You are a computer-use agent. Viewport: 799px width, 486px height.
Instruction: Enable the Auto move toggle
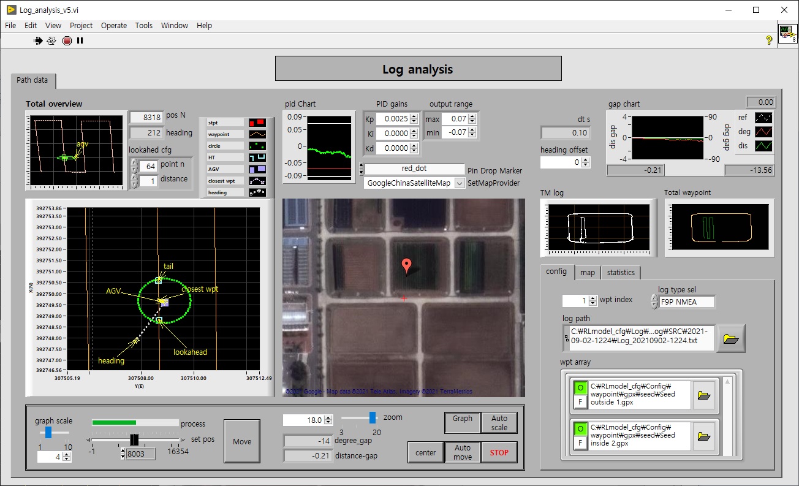[463, 452]
